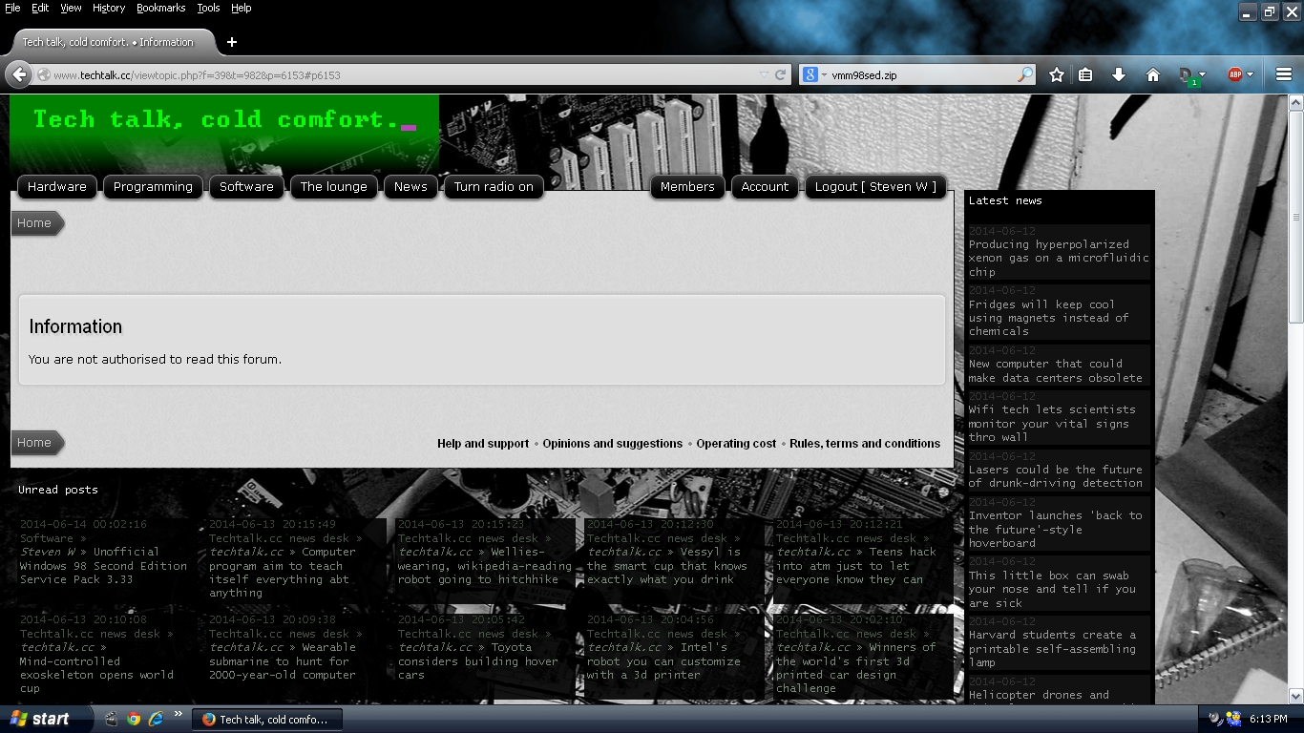Open Unofficial Windows 98 Service Pack post

click(103, 565)
